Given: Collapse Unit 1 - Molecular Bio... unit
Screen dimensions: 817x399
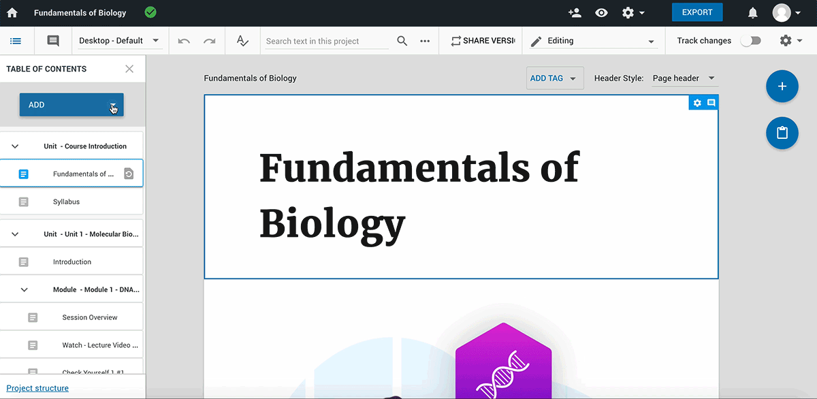Looking at the screenshot, I should (15, 234).
